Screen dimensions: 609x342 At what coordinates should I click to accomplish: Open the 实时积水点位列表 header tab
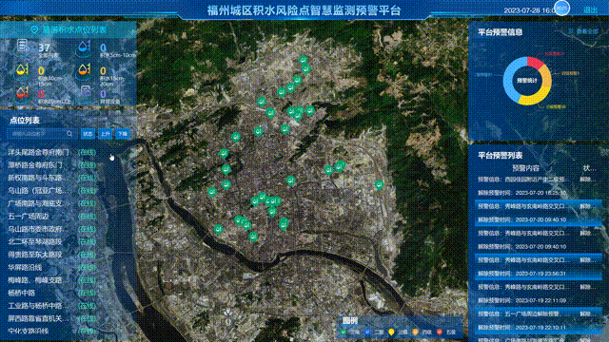tap(69, 29)
